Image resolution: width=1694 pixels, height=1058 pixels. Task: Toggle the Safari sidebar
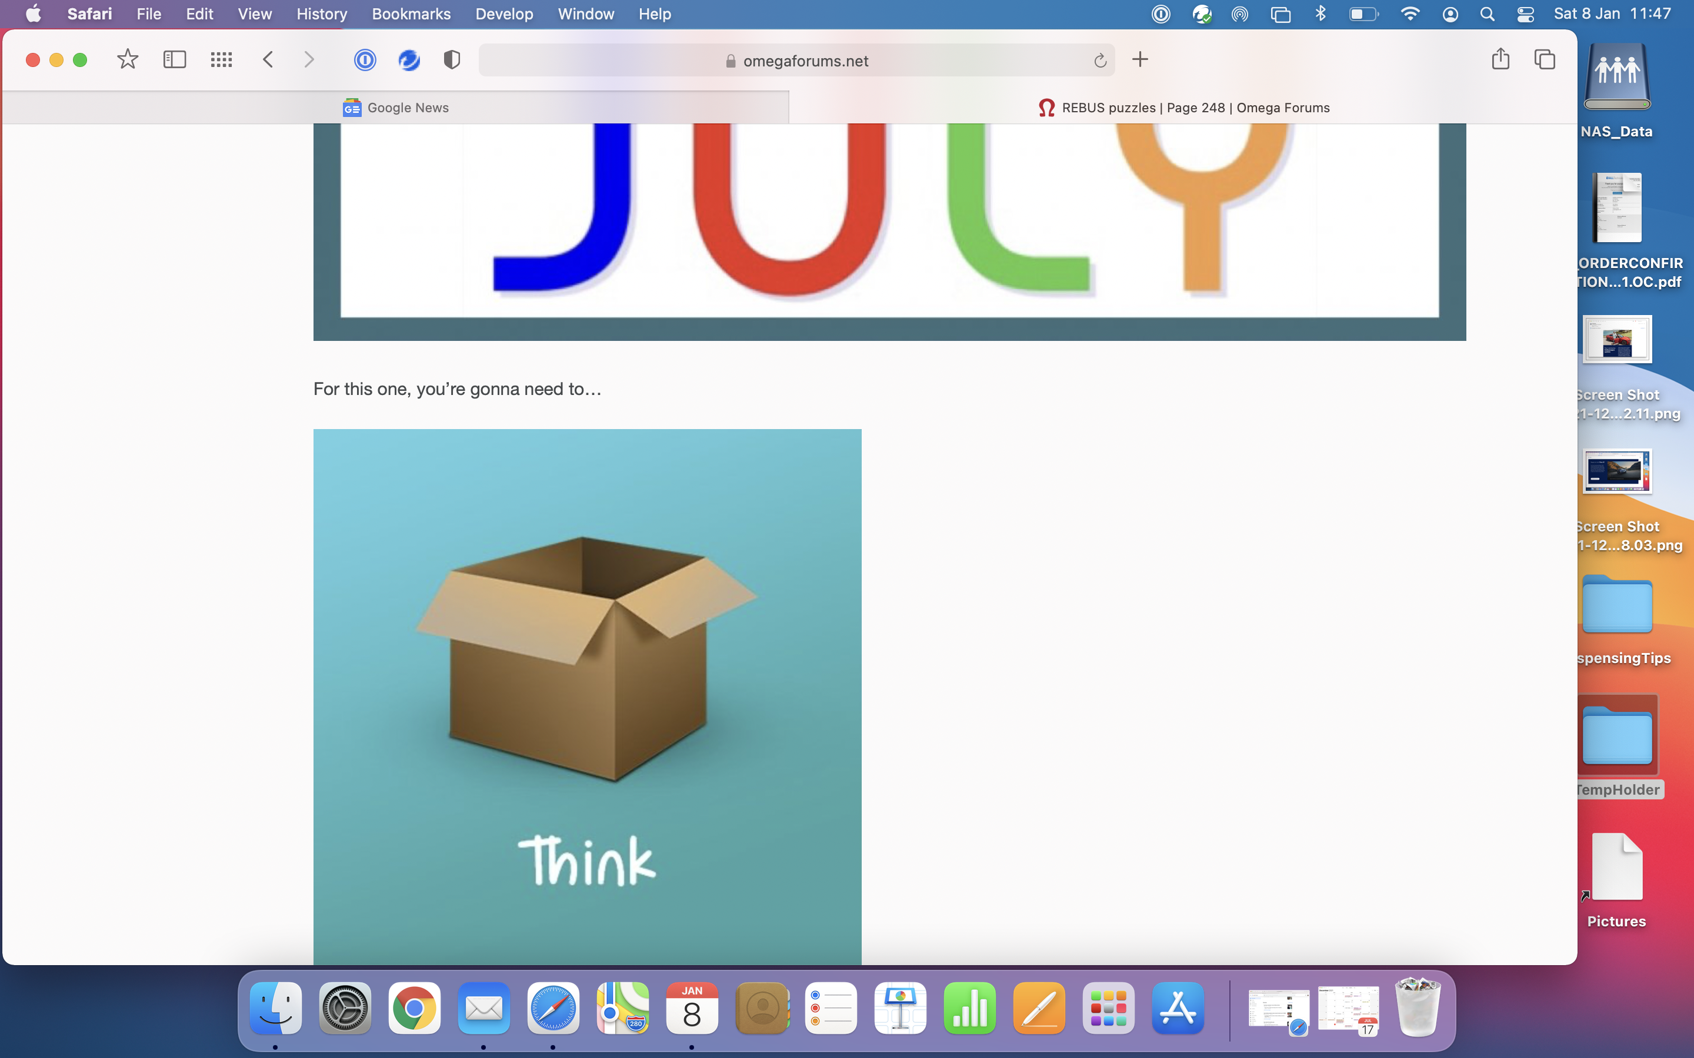click(x=174, y=59)
